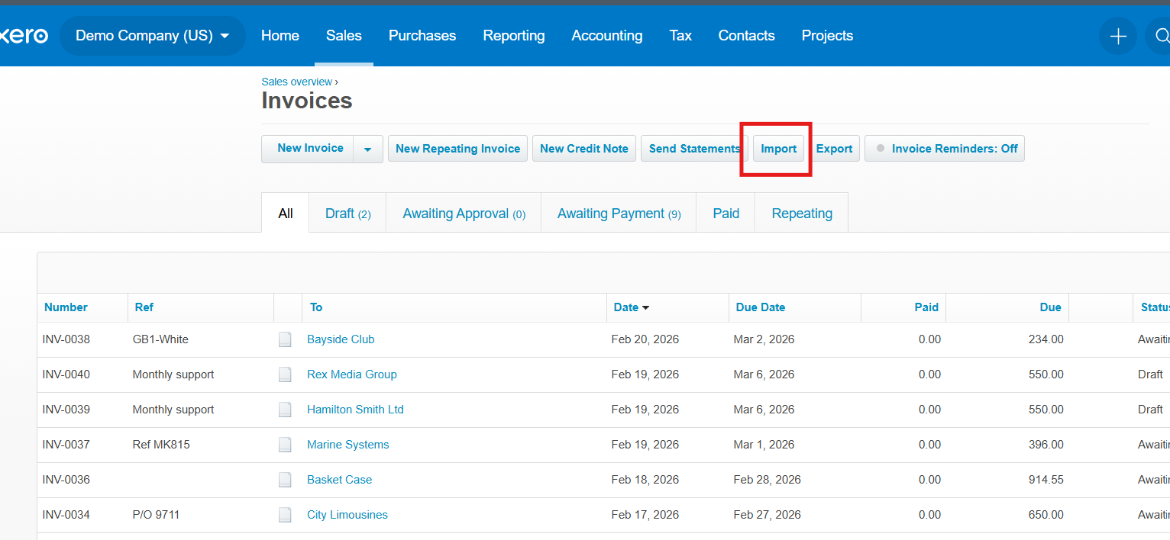The image size is (1170, 540).
Task: Sort by the Number column header
Action: (66, 307)
